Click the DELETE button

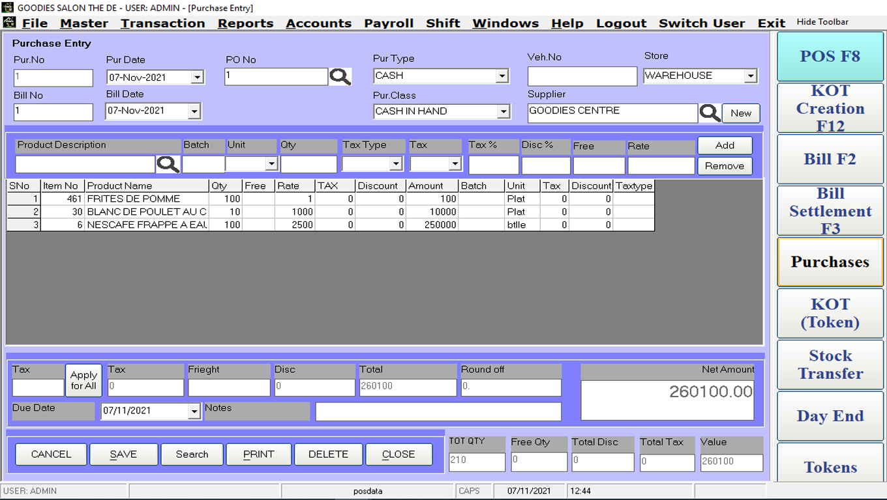tap(328, 454)
